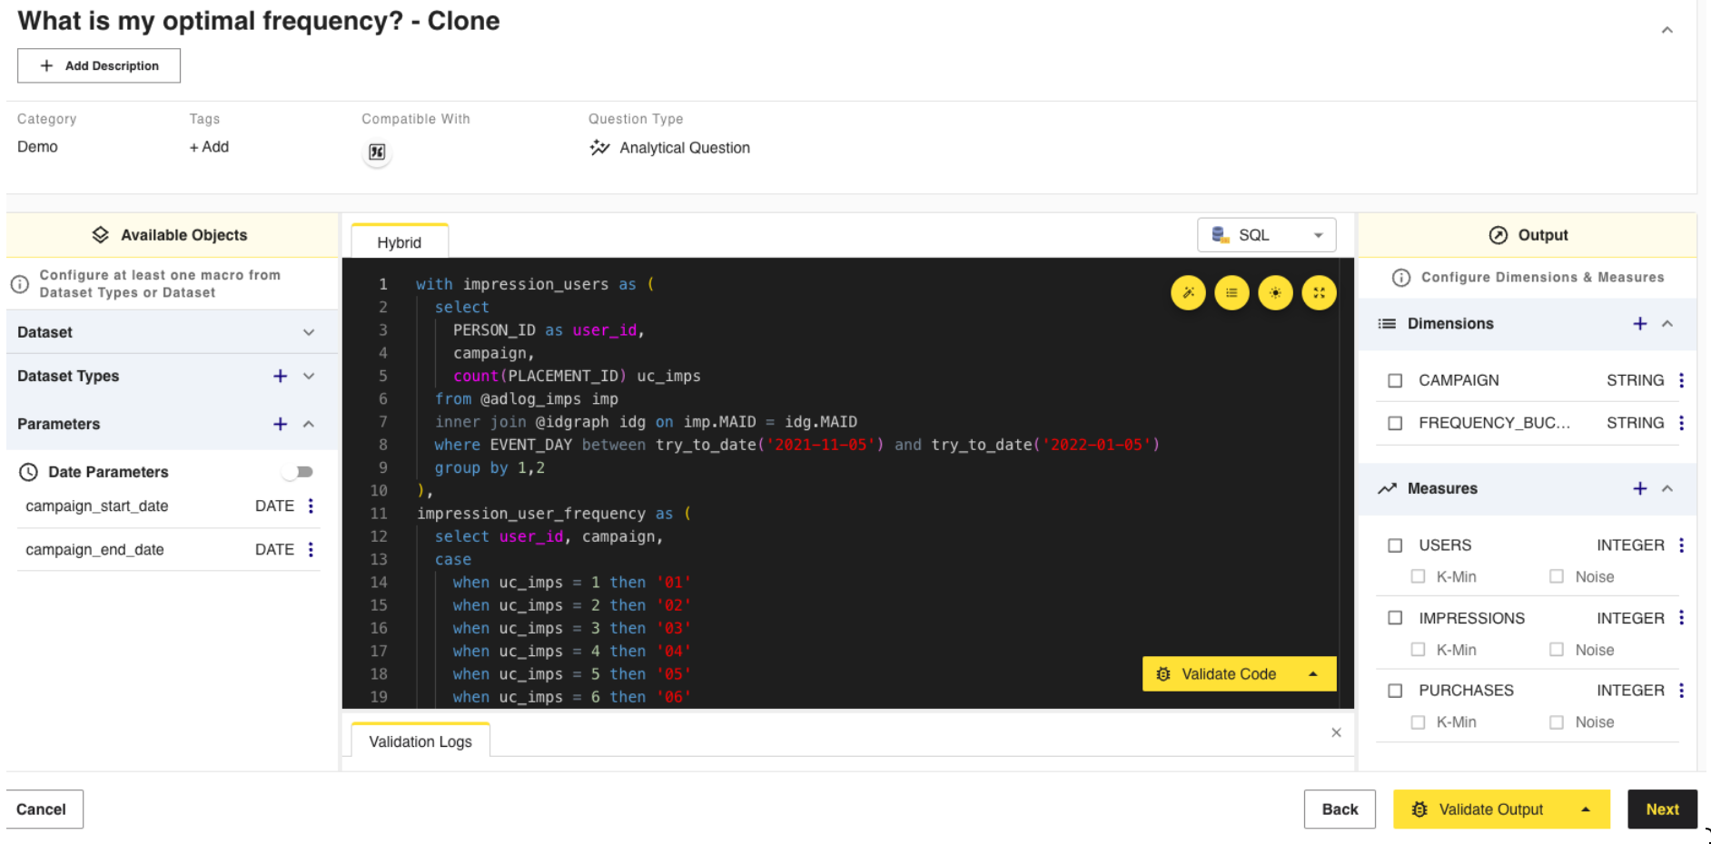This screenshot has width=1711, height=844.
Task: Enable K-Min for IMPRESSIONS measure
Action: [x=1418, y=649]
